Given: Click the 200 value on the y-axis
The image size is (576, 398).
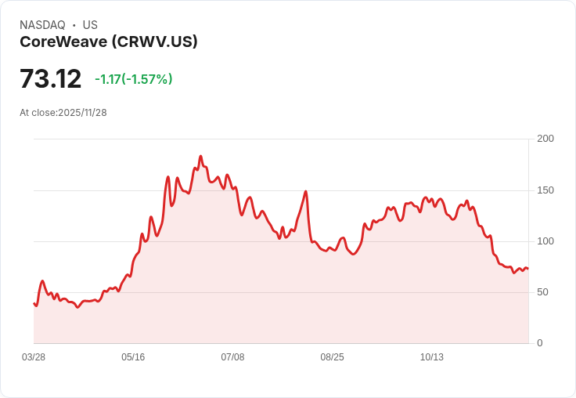Looking at the screenshot, I should pyautogui.click(x=545, y=139).
